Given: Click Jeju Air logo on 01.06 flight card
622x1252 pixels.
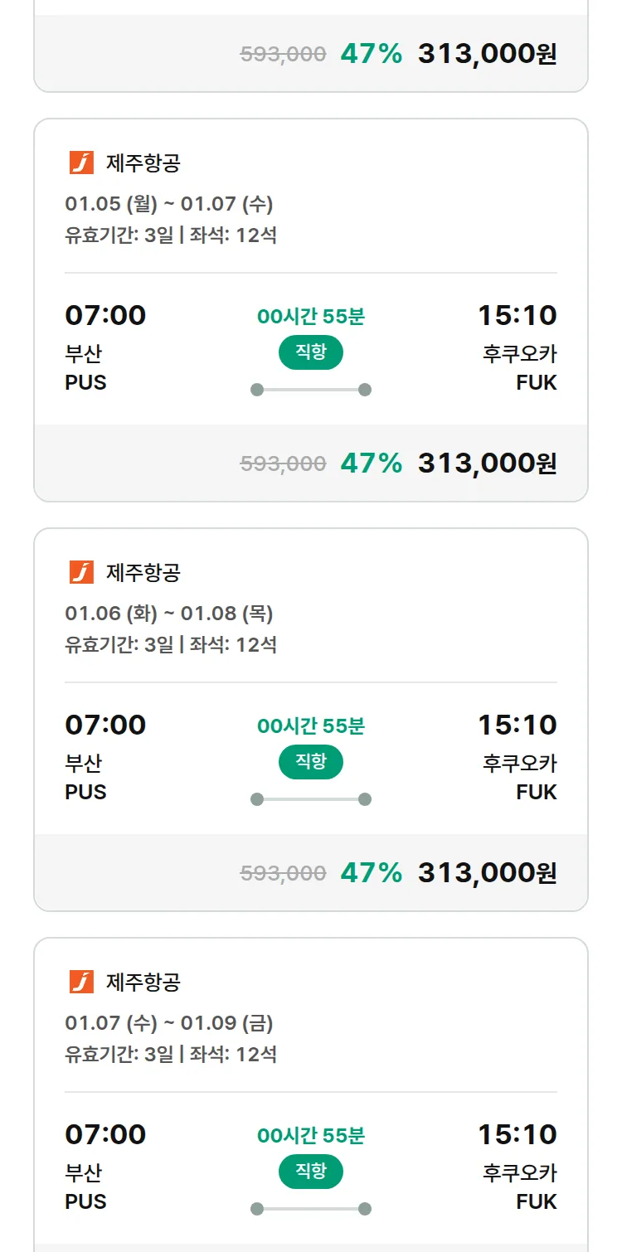Looking at the screenshot, I should pos(81,573).
